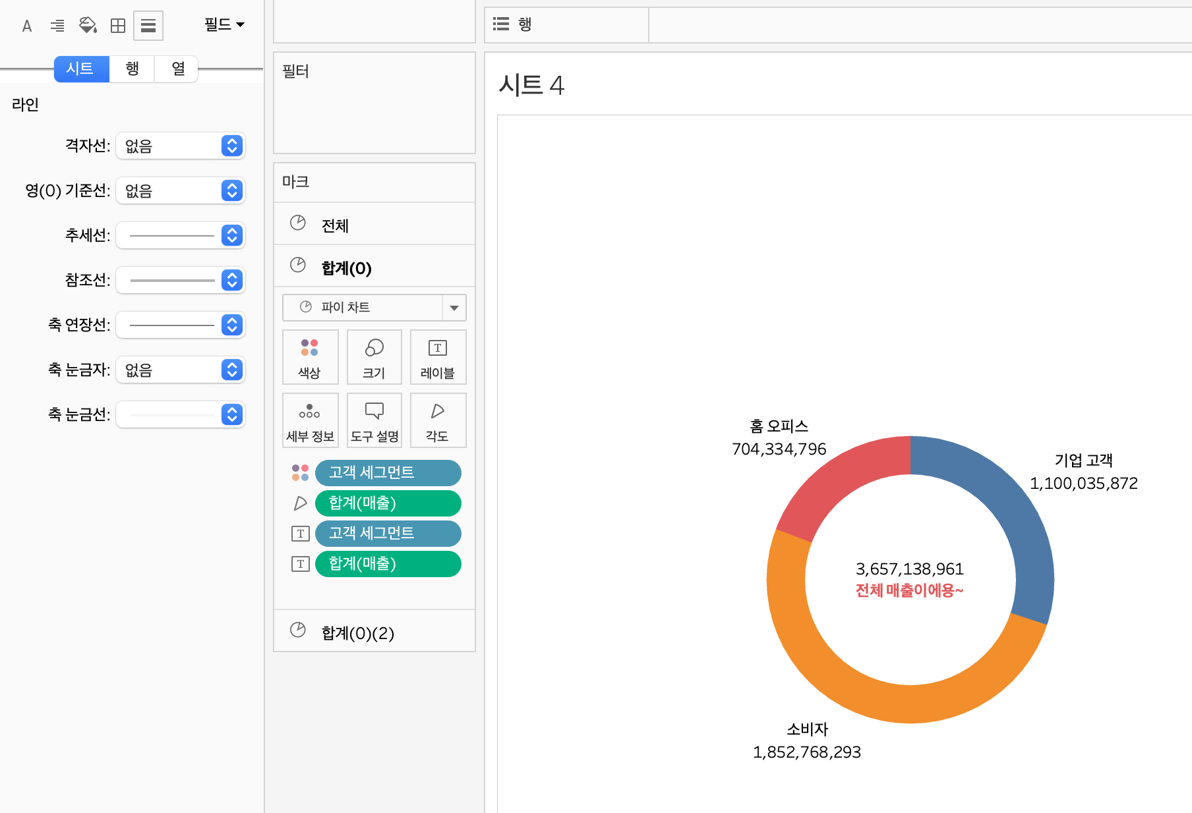
Task: Click the 색상 color button
Action: (x=310, y=357)
